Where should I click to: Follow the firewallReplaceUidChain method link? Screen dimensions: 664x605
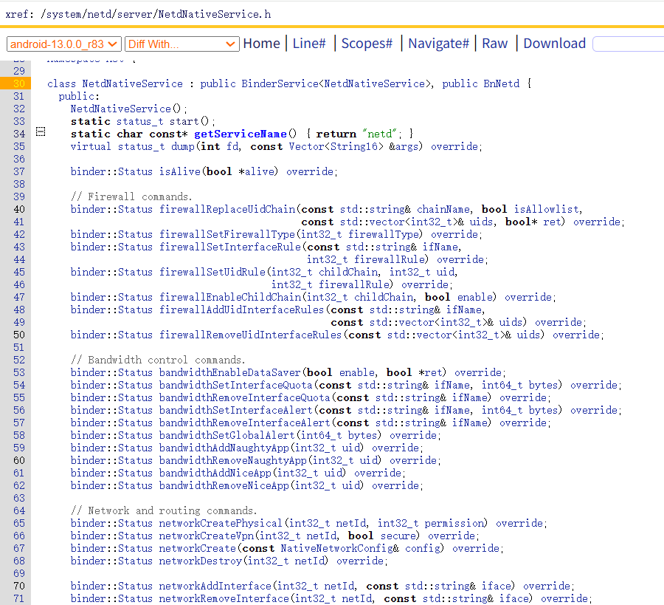pos(227,209)
